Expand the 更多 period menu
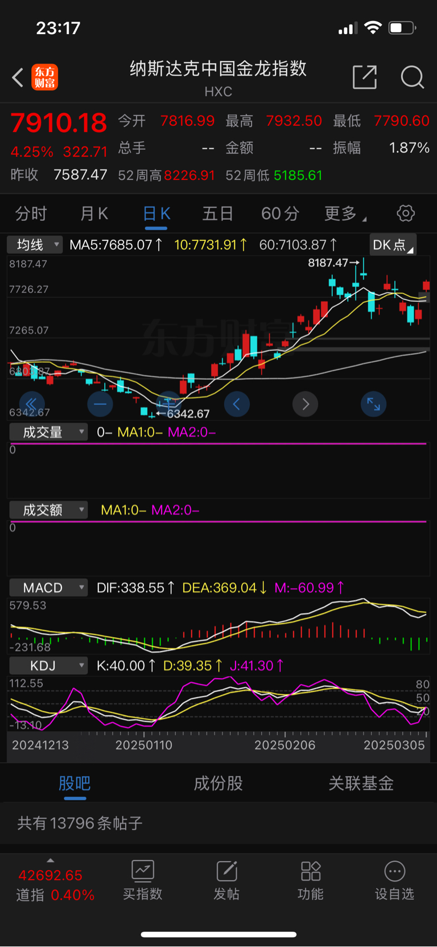The image size is (437, 947). point(345,214)
